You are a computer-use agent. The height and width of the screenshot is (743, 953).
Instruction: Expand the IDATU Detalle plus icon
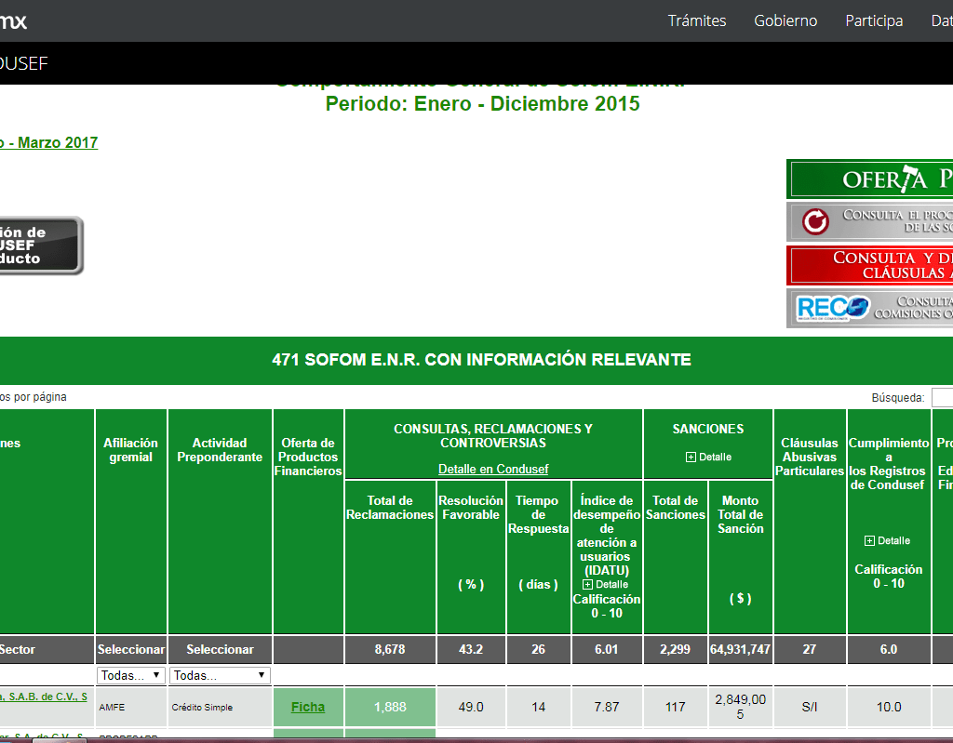click(587, 584)
